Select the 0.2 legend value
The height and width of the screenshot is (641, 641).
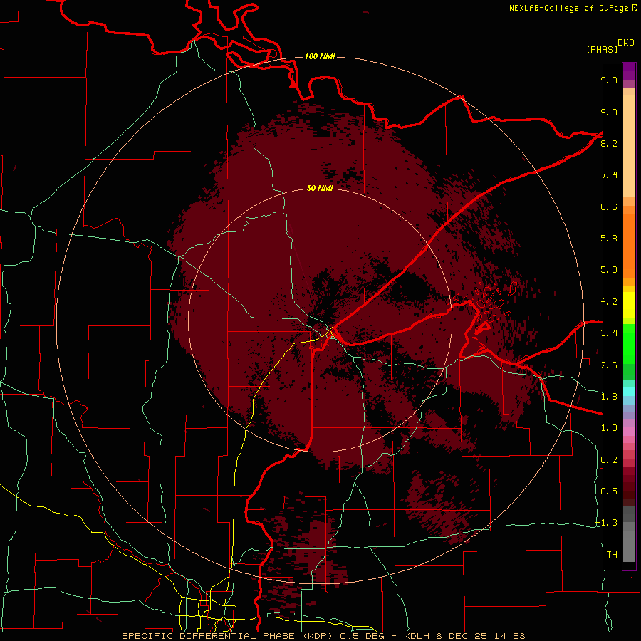pos(609,460)
